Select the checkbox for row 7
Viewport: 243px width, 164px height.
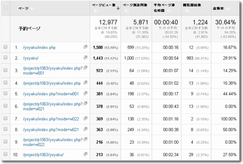pos(5,119)
